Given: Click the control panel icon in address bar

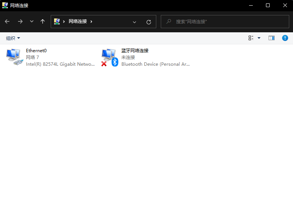Looking at the screenshot, I should click(x=57, y=21).
